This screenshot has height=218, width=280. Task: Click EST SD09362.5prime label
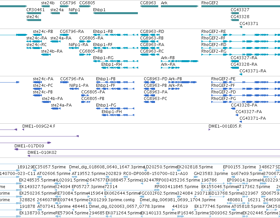(x=226, y=213)
